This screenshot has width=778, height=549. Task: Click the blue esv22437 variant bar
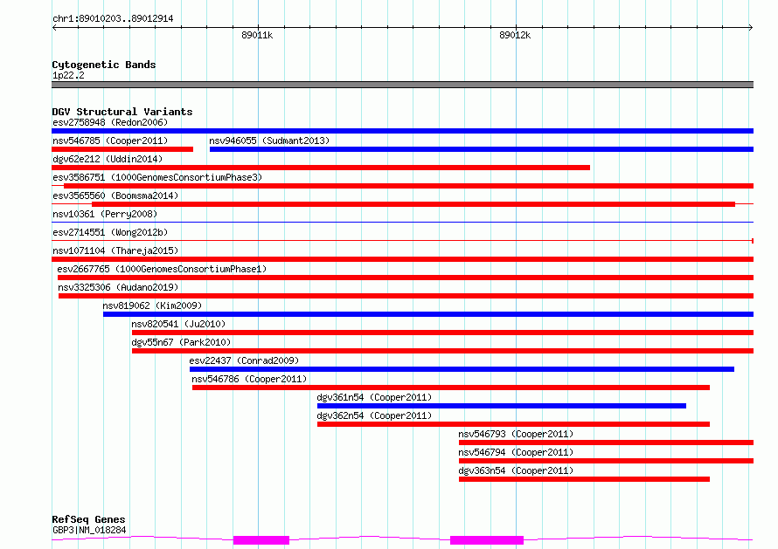pyautogui.click(x=462, y=369)
